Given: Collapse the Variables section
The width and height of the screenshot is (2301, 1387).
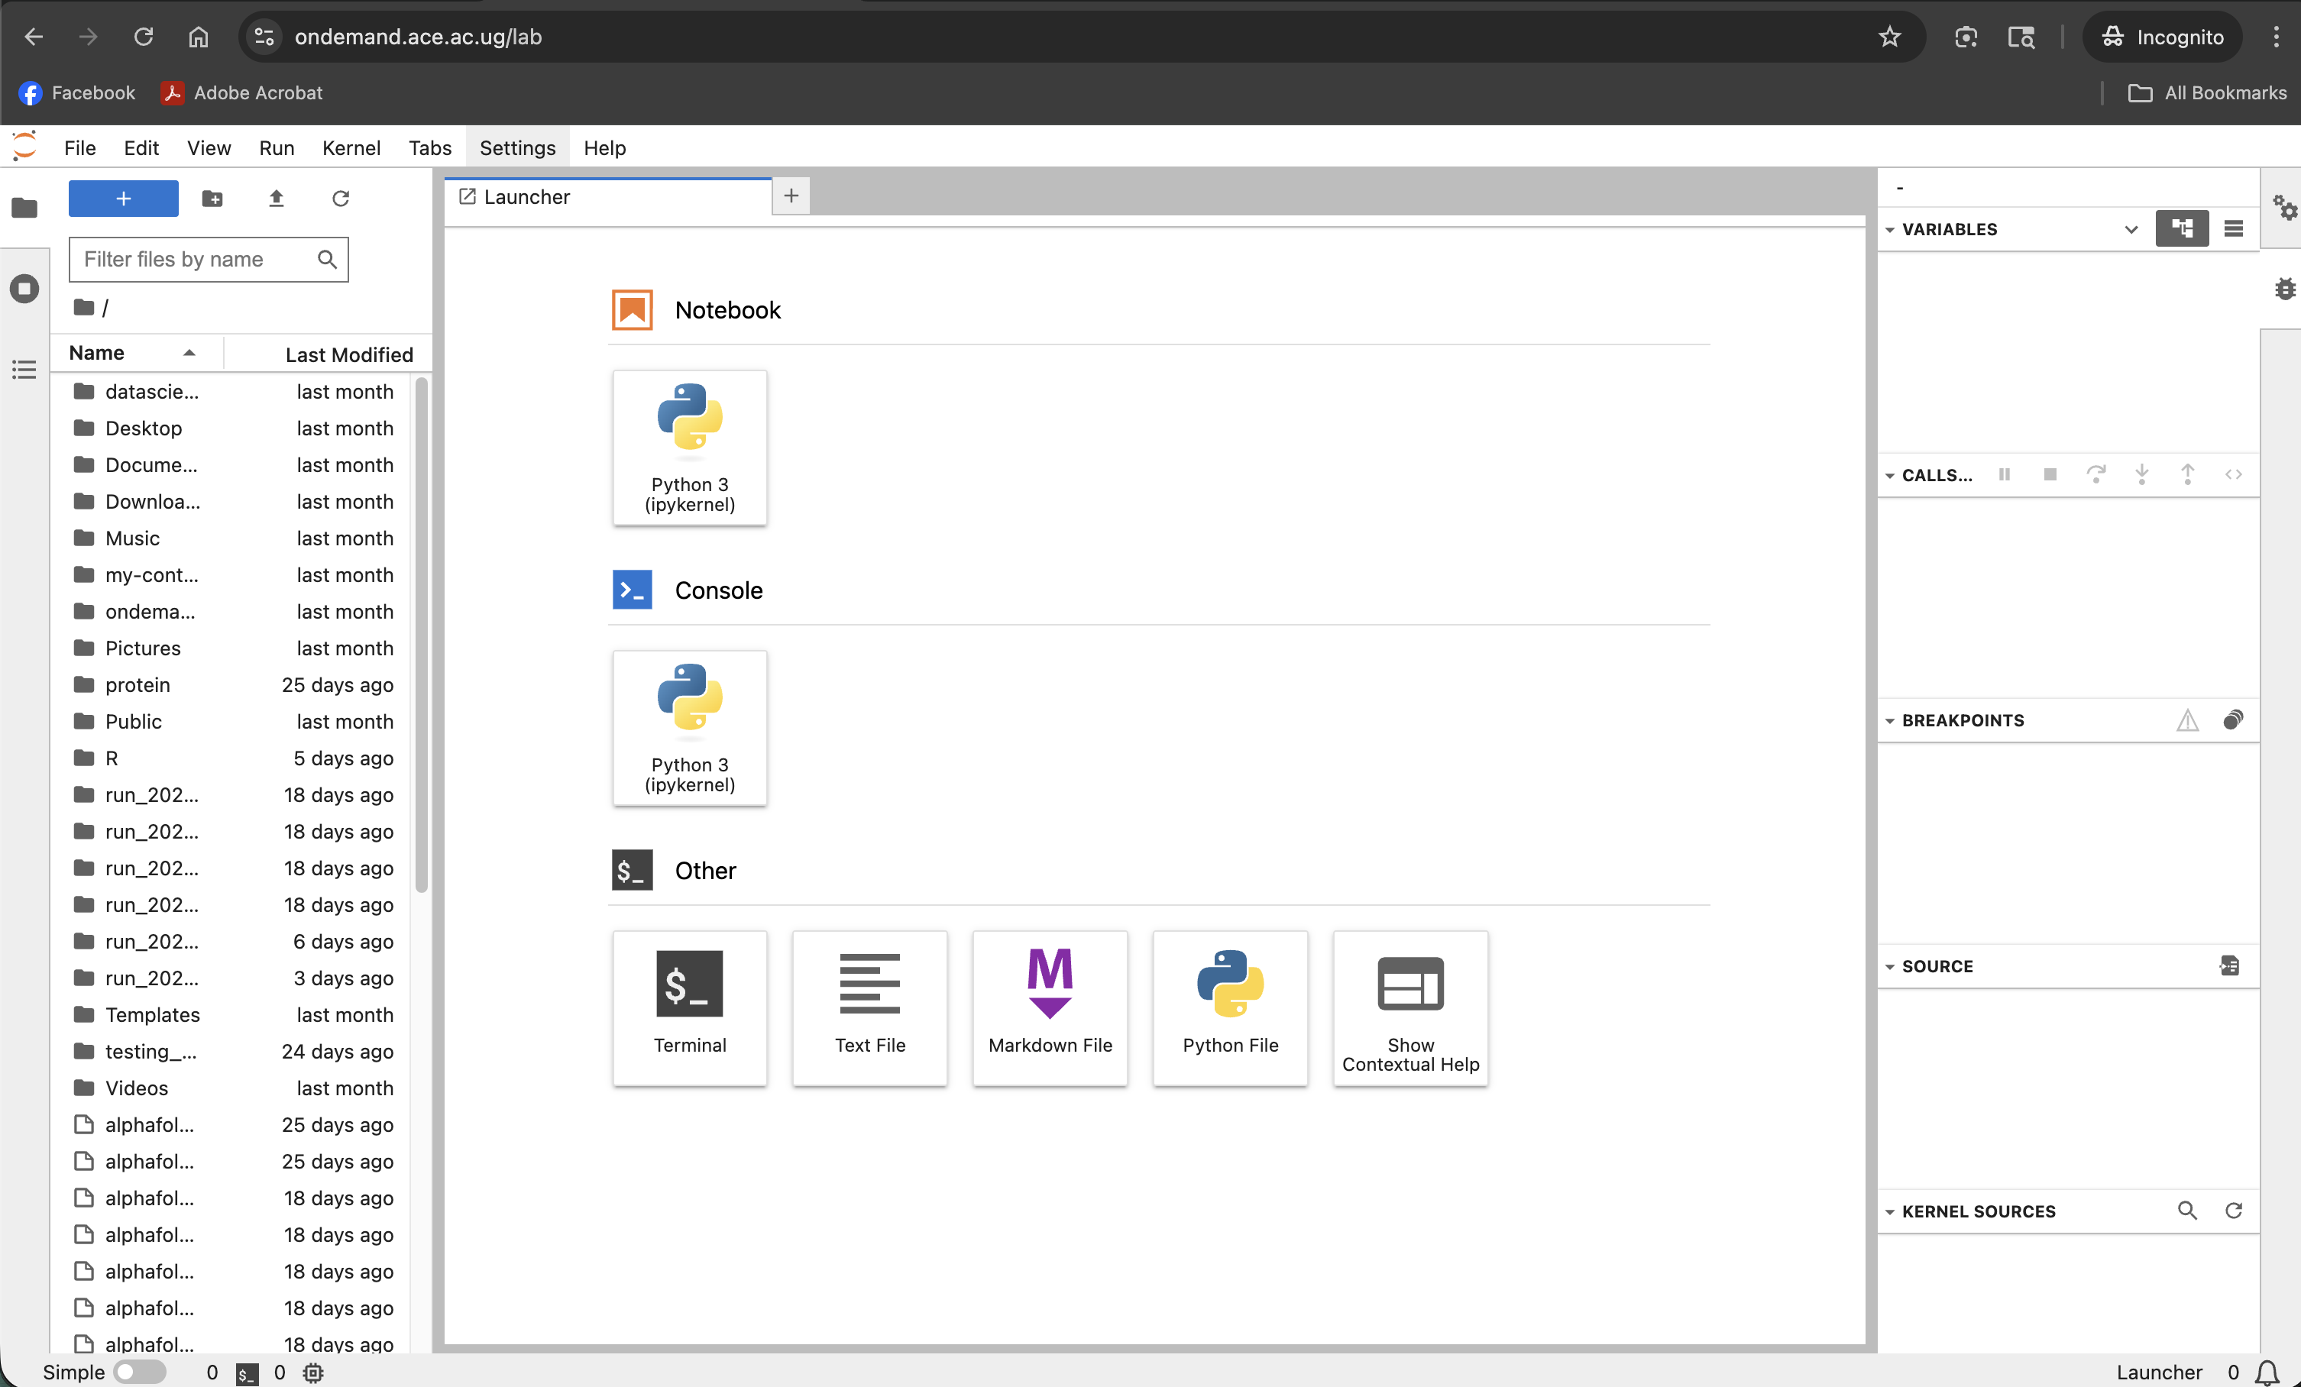Looking at the screenshot, I should (x=1891, y=228).
